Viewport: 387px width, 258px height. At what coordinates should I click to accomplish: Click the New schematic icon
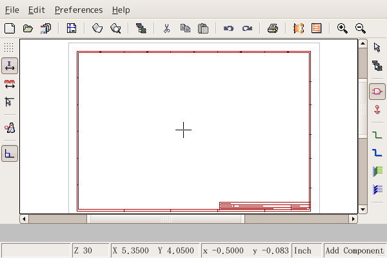click(x=10, y=28)
